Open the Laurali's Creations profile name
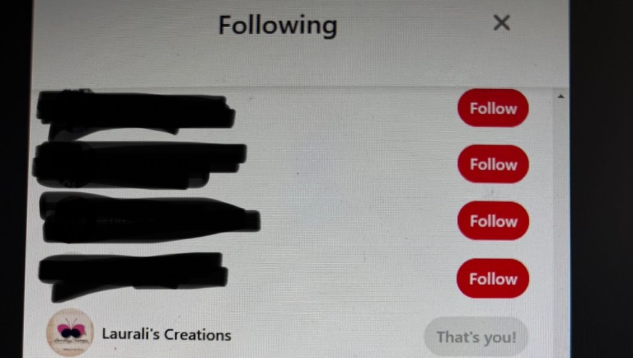Screen dimensions: 633x358 [x=166, y=335]
